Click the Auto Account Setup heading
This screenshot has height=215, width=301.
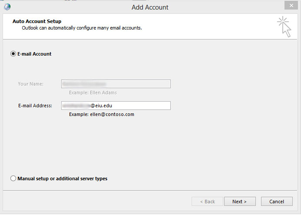click(37, 21)
